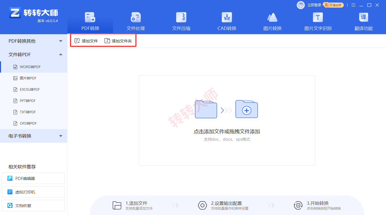The height and width of the screenshot is (215, 386).
Task: Select PPT转PDF in the sidebar
Action: point(34,101)
